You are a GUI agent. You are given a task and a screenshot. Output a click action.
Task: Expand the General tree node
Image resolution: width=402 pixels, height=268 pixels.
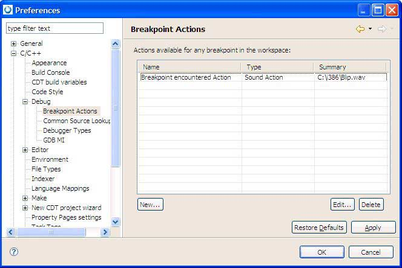[14, 43]
